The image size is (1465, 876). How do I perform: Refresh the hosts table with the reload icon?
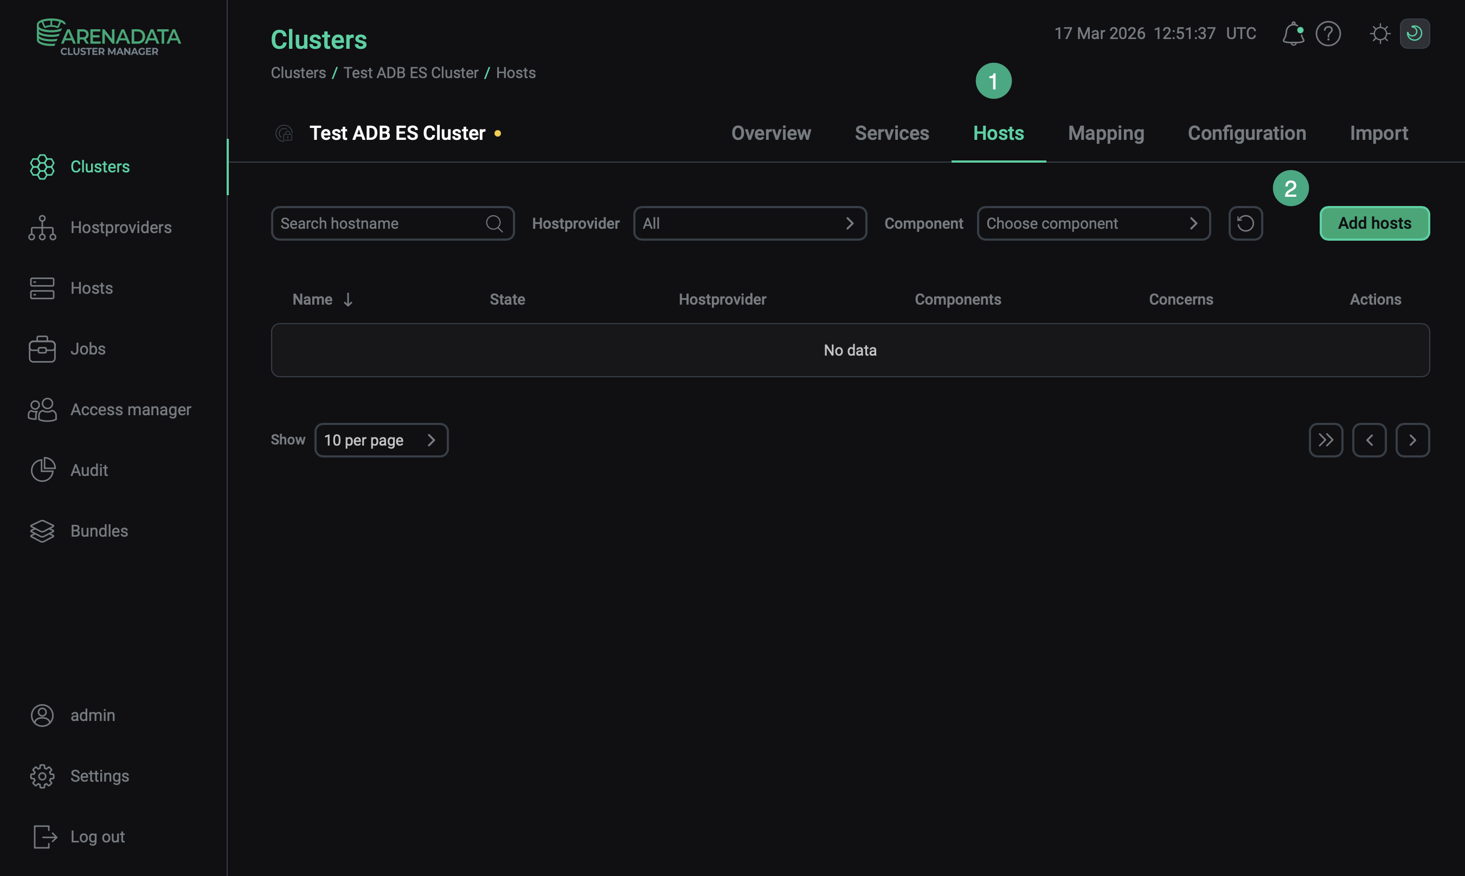click(1245, 223)
